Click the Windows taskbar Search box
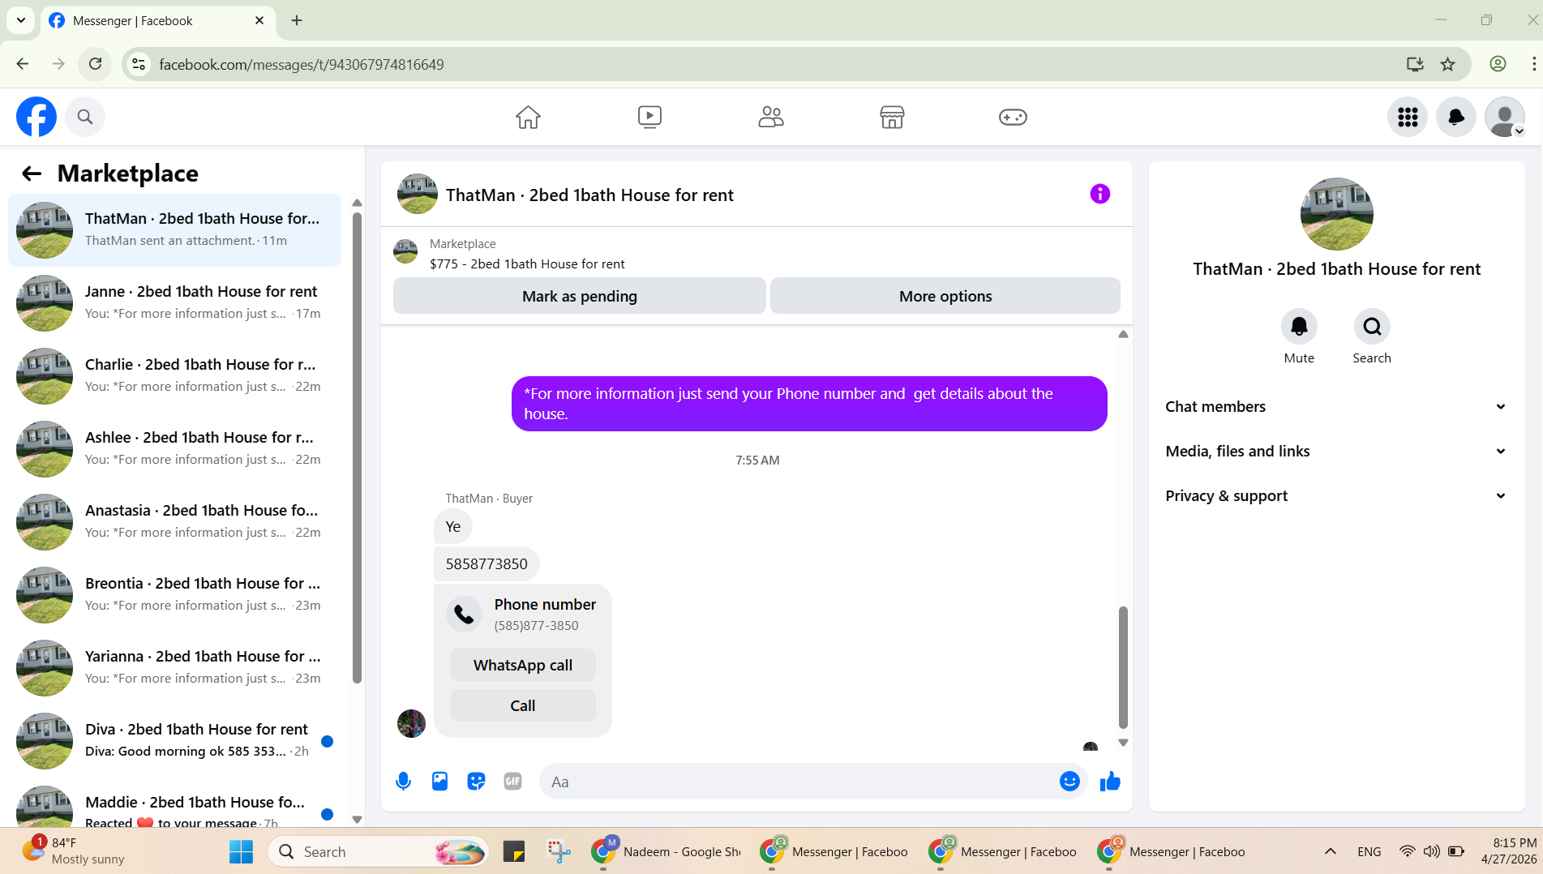The image size is (1543, 874). pyautogui.click(x=378, y=851)
